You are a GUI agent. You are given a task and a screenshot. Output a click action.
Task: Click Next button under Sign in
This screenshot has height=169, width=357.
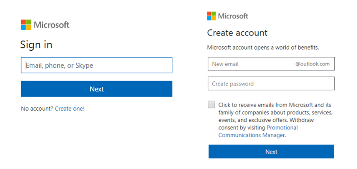96,89
